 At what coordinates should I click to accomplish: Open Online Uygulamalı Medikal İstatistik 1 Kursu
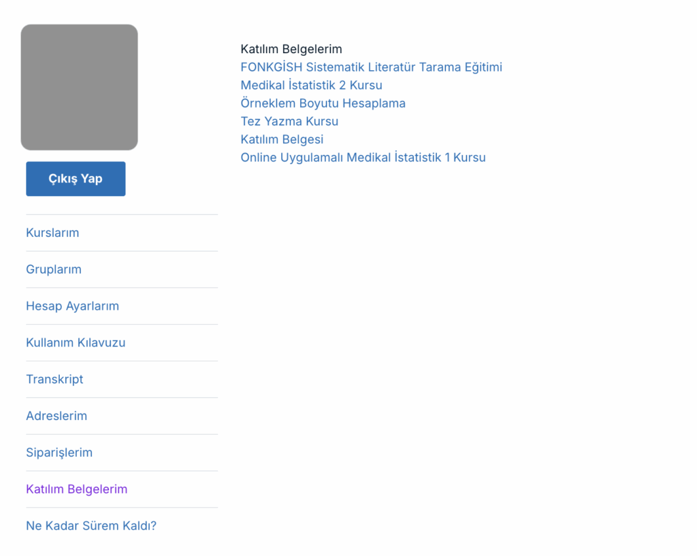click(x=363, y=157)
